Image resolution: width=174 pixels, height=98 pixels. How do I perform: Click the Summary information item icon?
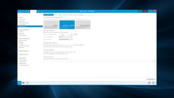tap(19, 23)
